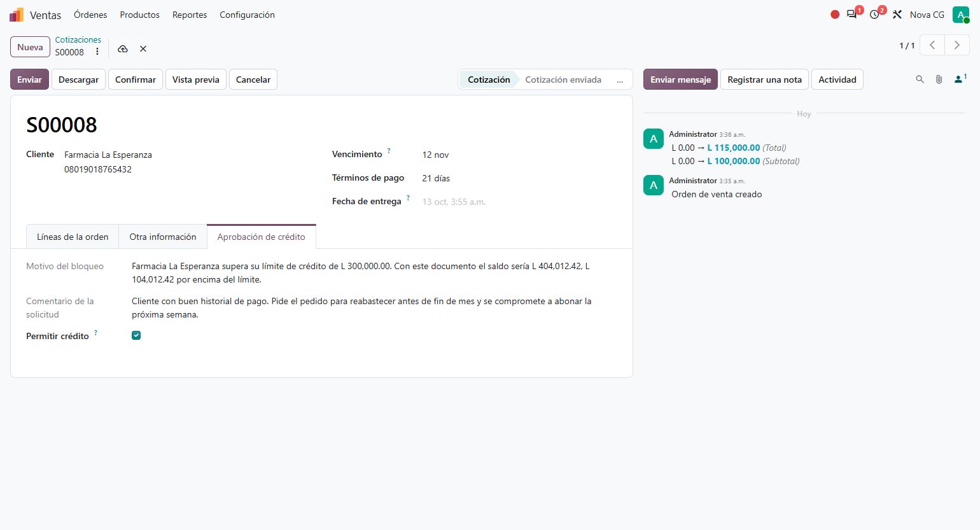Search messages in the chatter
Image resolution: width=980 pixels, height=530 pixels.
[x=920, y=80]
